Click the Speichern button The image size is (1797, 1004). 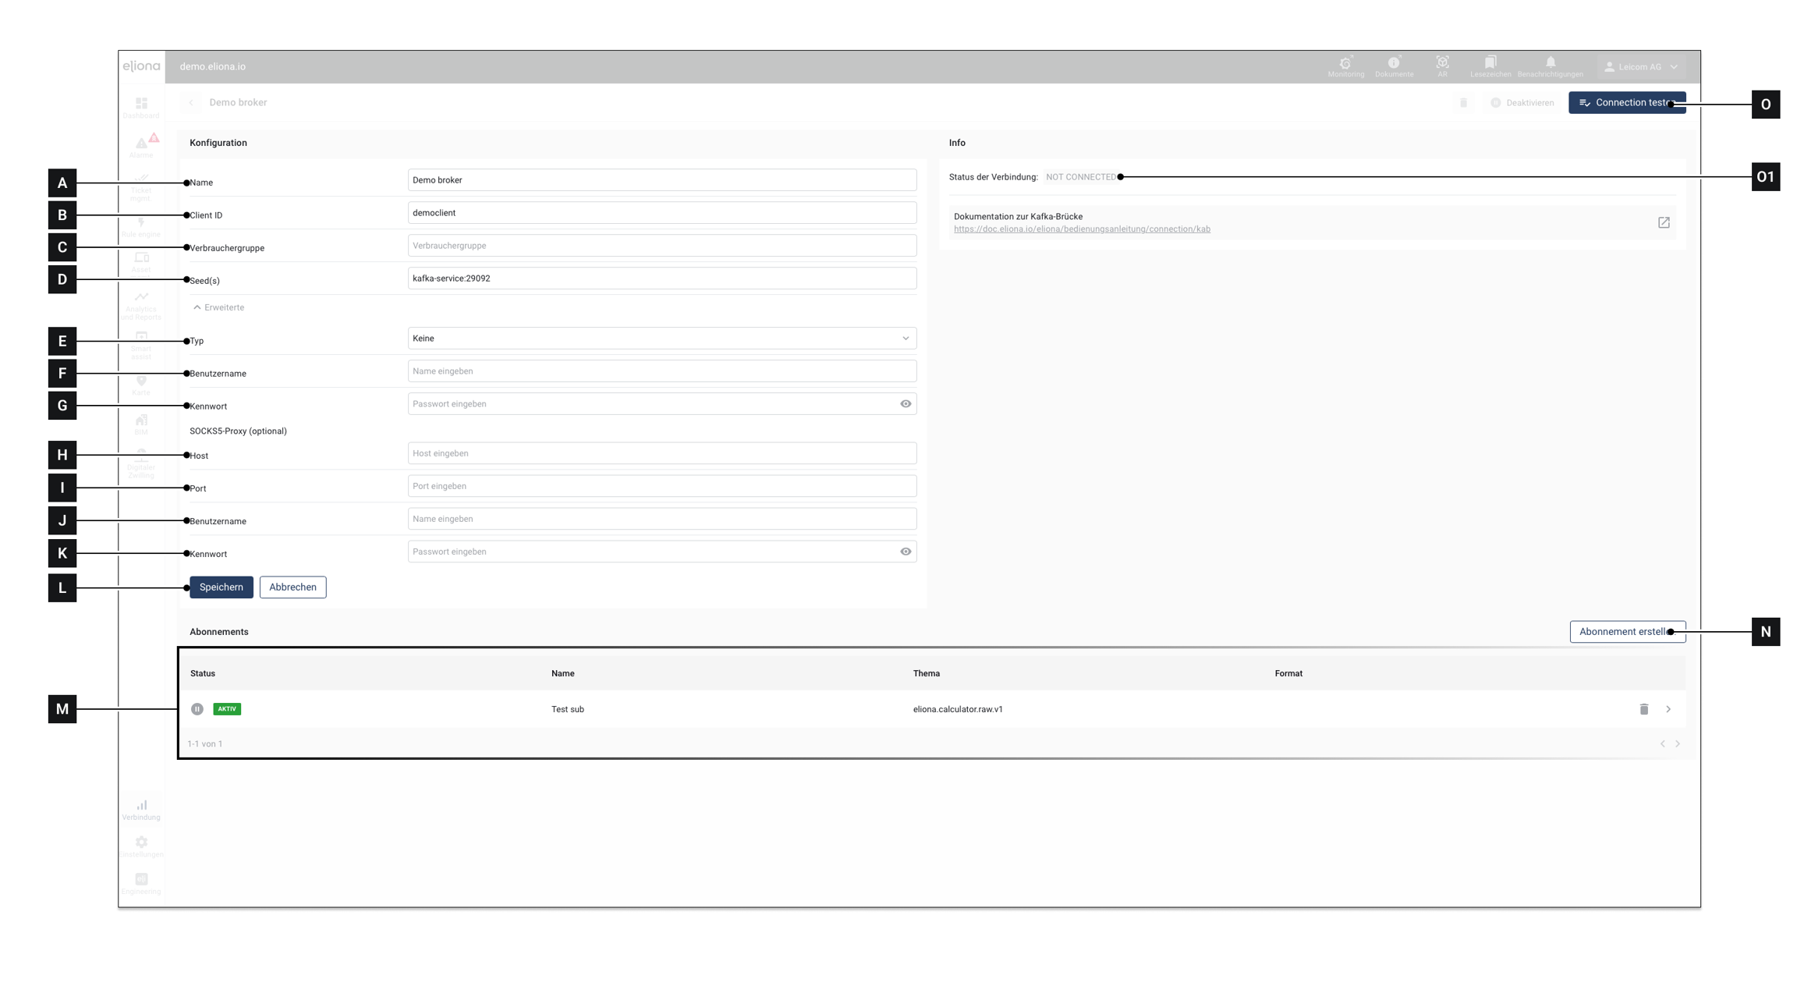pyautogui.click(x=221, y=587)
